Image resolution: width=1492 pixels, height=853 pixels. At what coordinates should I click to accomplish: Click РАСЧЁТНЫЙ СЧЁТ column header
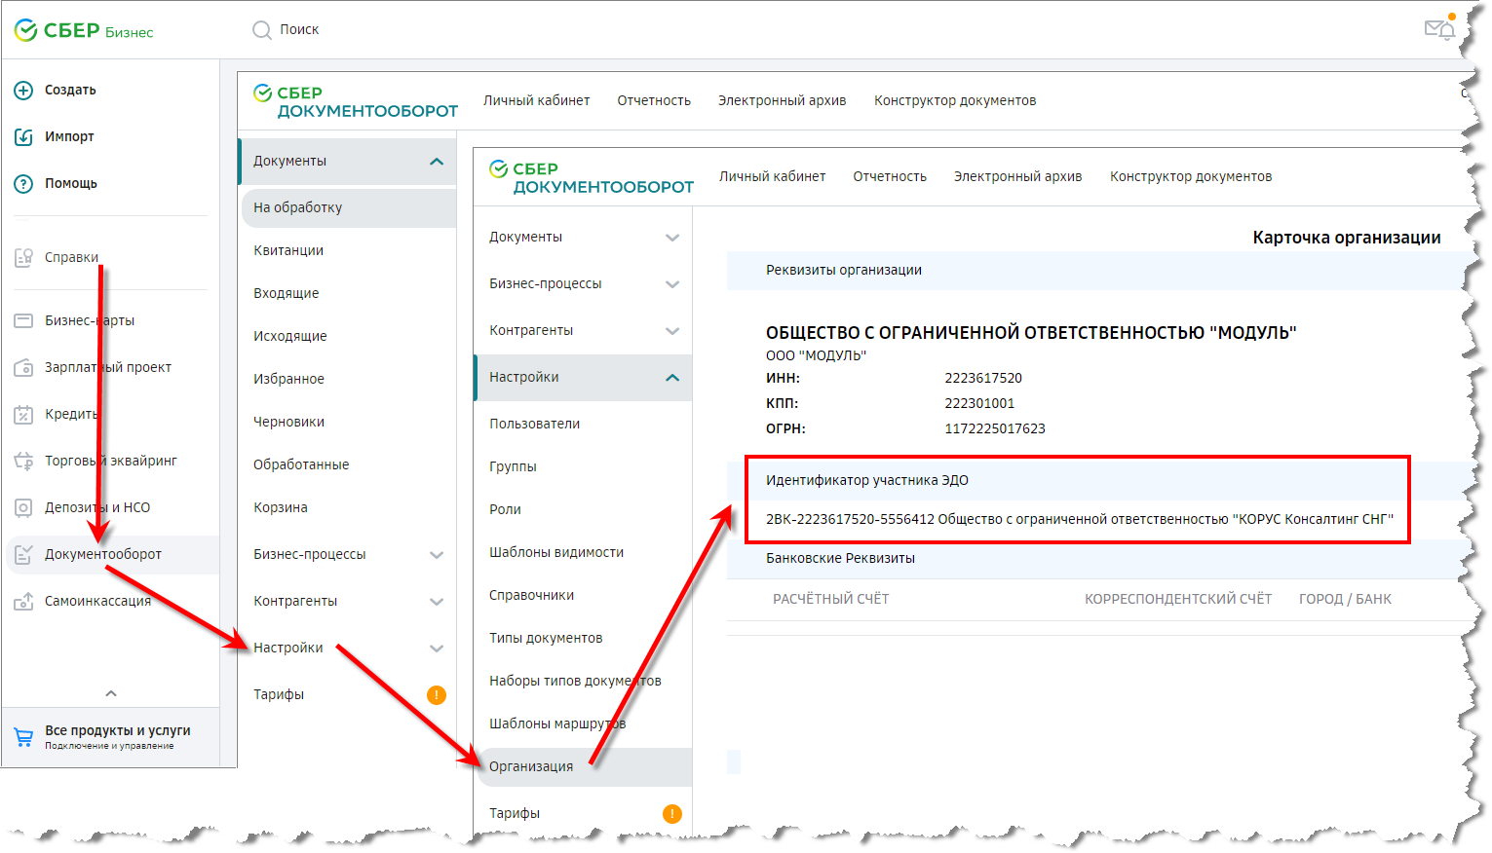tap(831, 599)
